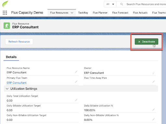Click Daily Total Utilization Target value 0.00
The image size is (166, 124).
[9, 101]
